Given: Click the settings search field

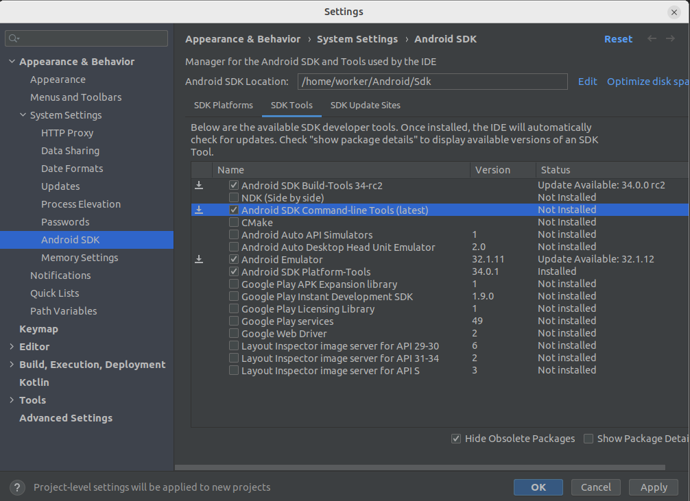Looking at the screenshot, I should click(x=86, y=38).
